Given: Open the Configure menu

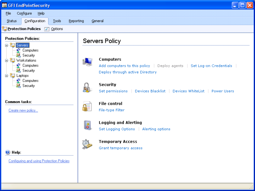Looking at the screenshot, I should (x=24, y=13).
